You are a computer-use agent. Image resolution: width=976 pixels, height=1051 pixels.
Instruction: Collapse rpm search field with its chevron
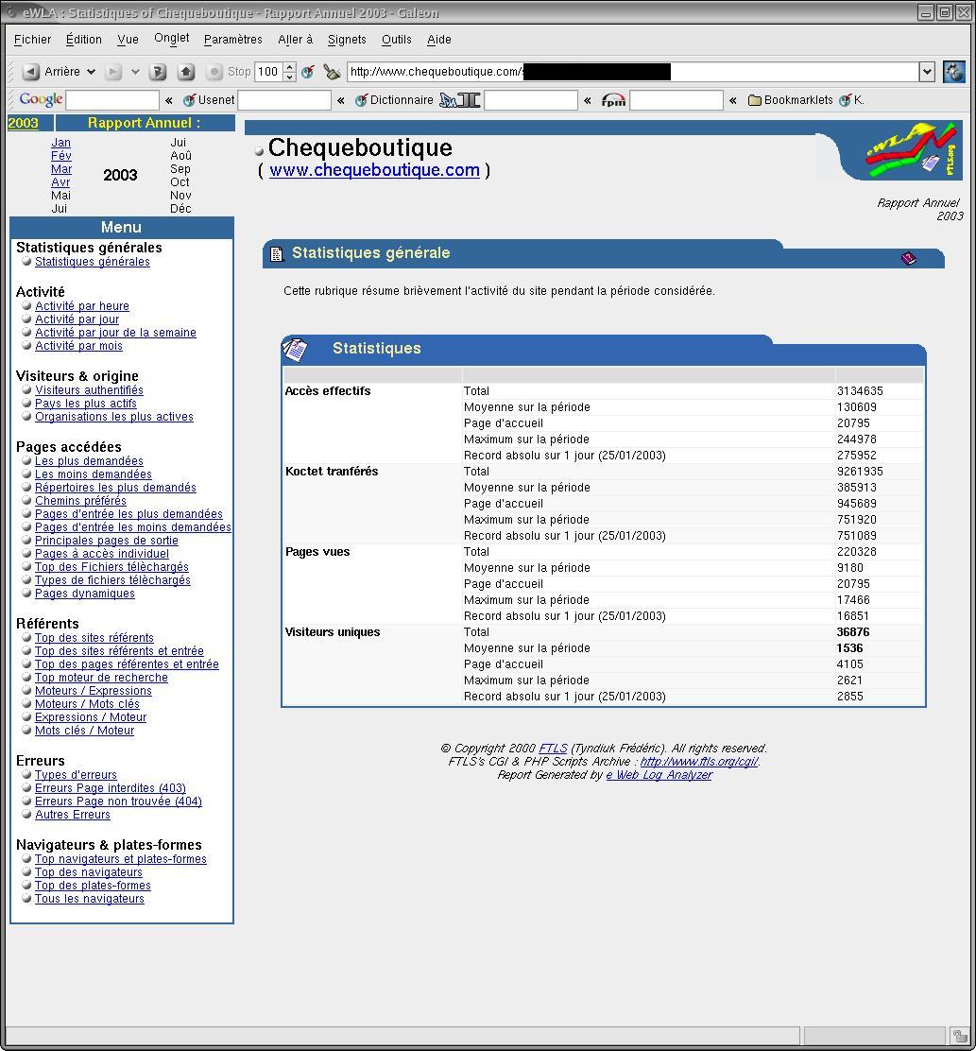tap(733, 100)
